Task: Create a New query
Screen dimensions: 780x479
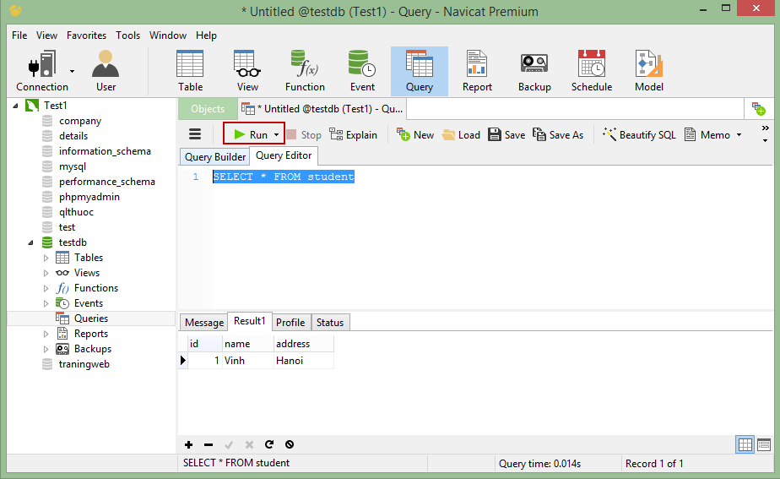Action: 414,135
